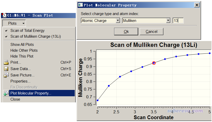Close the Plot Molecular Property dialog

tap(197, 5)
